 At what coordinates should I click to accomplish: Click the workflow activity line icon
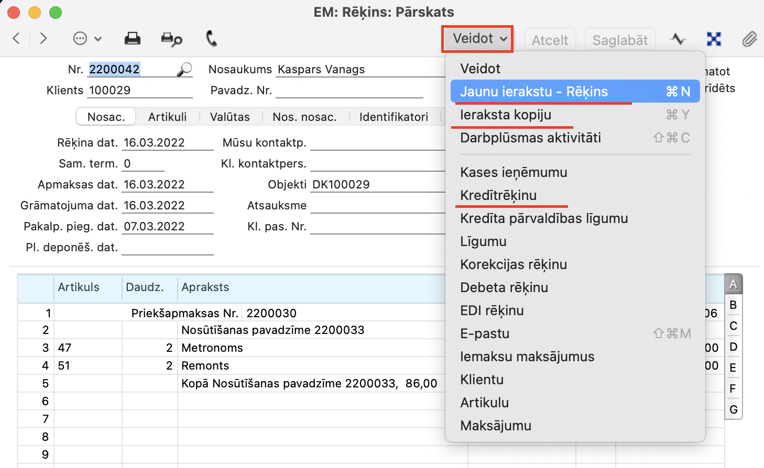(x=678, y=39)
